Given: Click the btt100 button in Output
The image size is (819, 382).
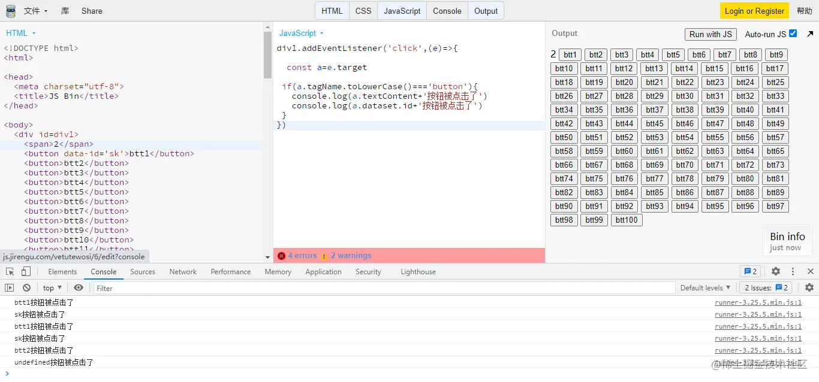Looking at the screenshot, I should (x=627, y=220).
